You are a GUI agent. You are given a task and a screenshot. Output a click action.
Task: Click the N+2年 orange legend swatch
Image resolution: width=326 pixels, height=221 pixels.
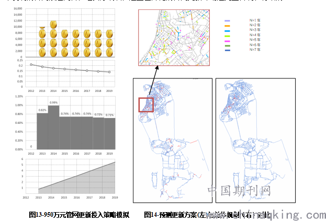pos(227,26)
